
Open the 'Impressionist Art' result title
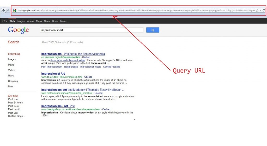[53, 74]
